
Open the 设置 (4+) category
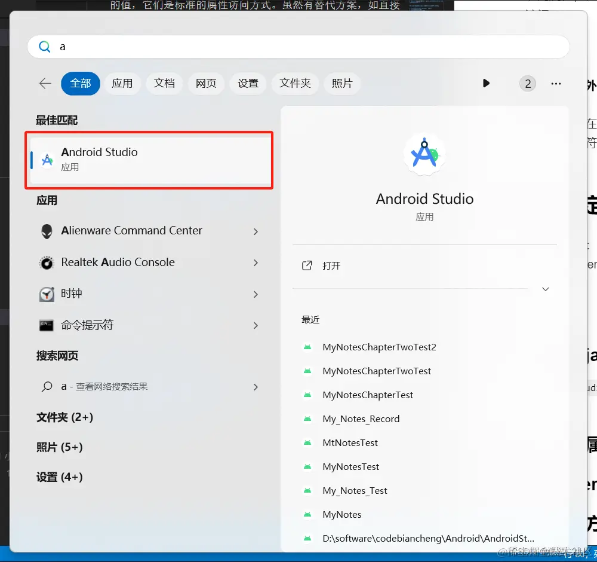[60, 477]
